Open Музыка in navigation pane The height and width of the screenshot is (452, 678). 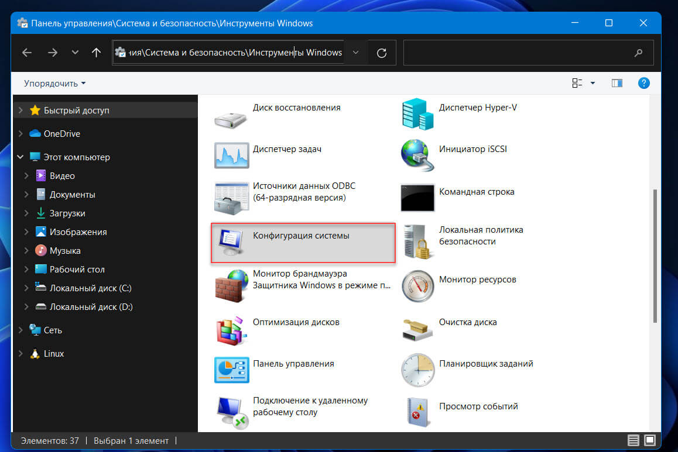(65, 251)
